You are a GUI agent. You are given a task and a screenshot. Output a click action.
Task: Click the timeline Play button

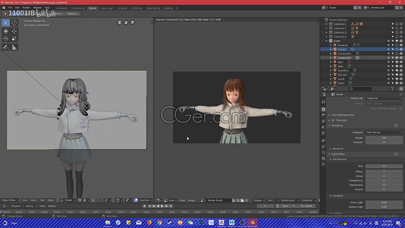coord(162,206)
